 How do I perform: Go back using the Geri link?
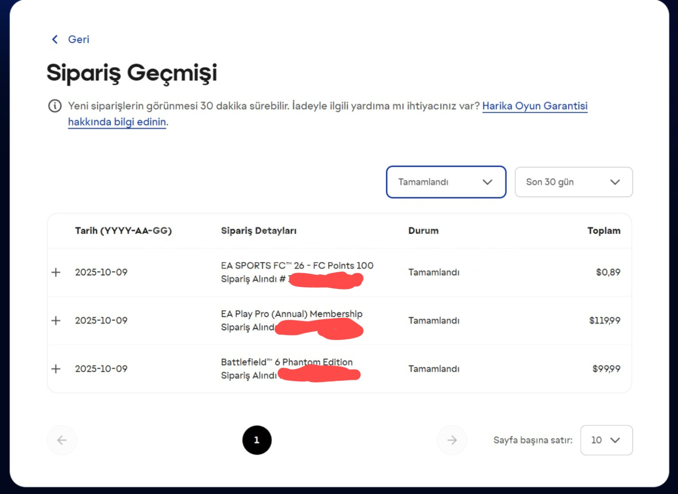pyautogui.click(x=78, y=39)
